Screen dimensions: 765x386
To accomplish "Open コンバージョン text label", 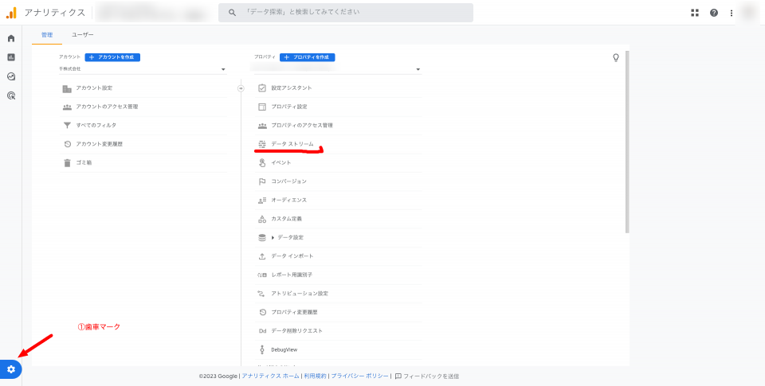I will click(x=288, y=181).
